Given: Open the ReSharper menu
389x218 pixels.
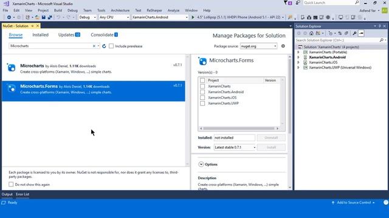Looking at the screenshot, I should point(154,10).
